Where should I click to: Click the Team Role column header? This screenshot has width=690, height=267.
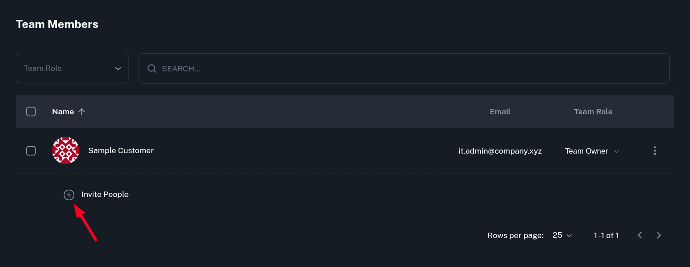point(593,112)
